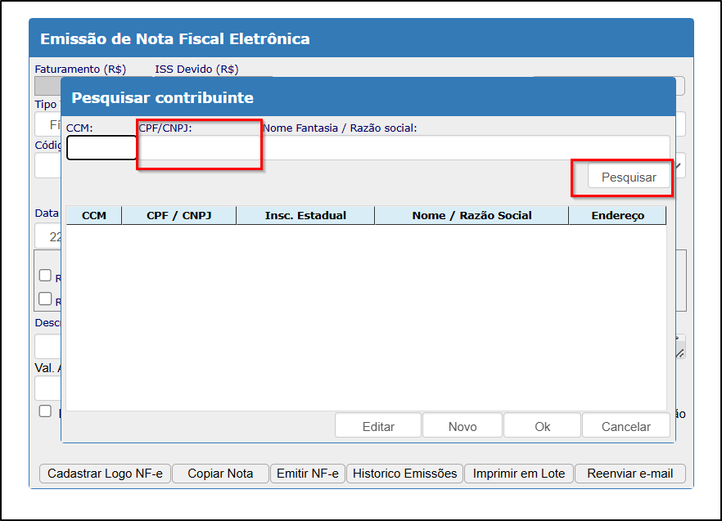This screenshot has height=521, width=722.
Task: Open Cadastrar Logo NF-e
Action: (105, 474)
